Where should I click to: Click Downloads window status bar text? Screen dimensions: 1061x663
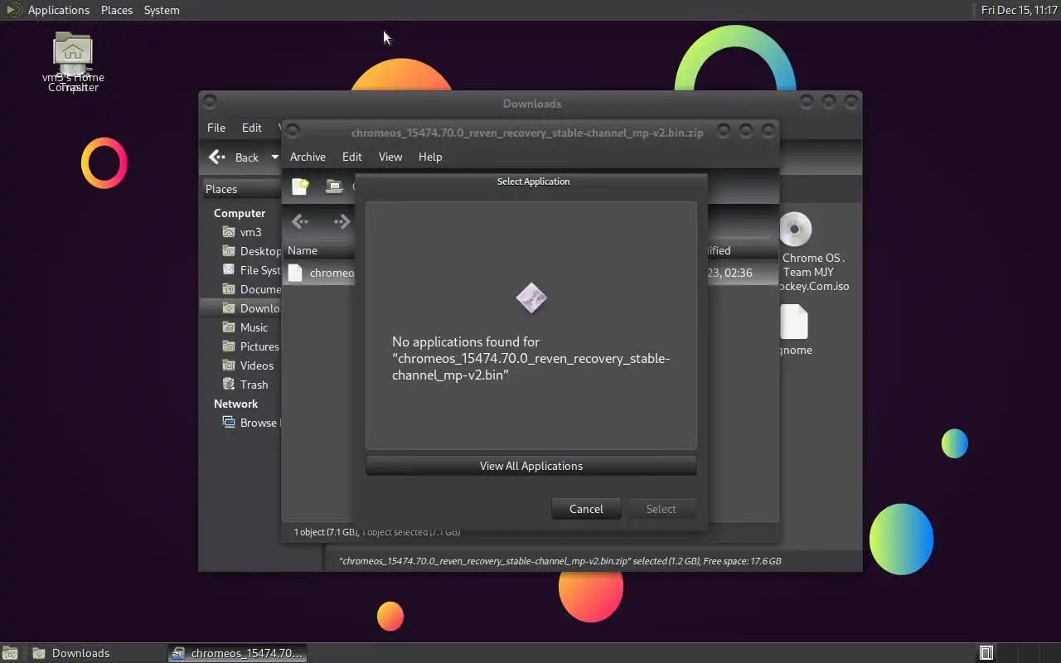(x=560, y=561)
